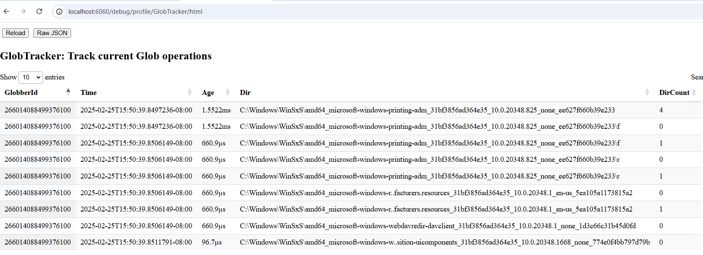The height and width of the screenshot is (255, 703).
Task: Click the GlobberId in the webdavredir row
Action: pos(38,226)
